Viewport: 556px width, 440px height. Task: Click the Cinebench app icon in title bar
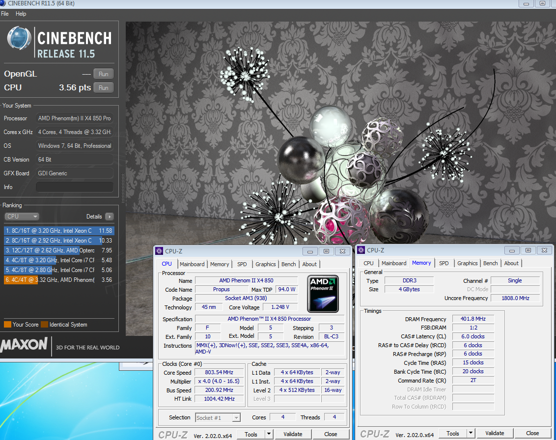point(2,3)
